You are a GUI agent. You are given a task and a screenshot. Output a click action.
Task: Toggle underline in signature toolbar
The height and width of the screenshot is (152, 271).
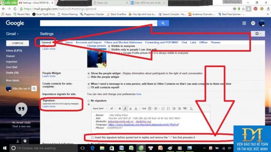(x=130, y=108)
